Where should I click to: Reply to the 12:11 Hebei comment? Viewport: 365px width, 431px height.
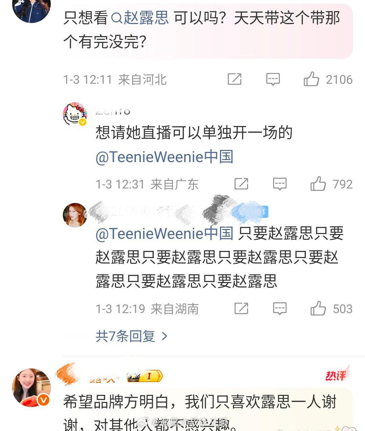tap(273, 79)
